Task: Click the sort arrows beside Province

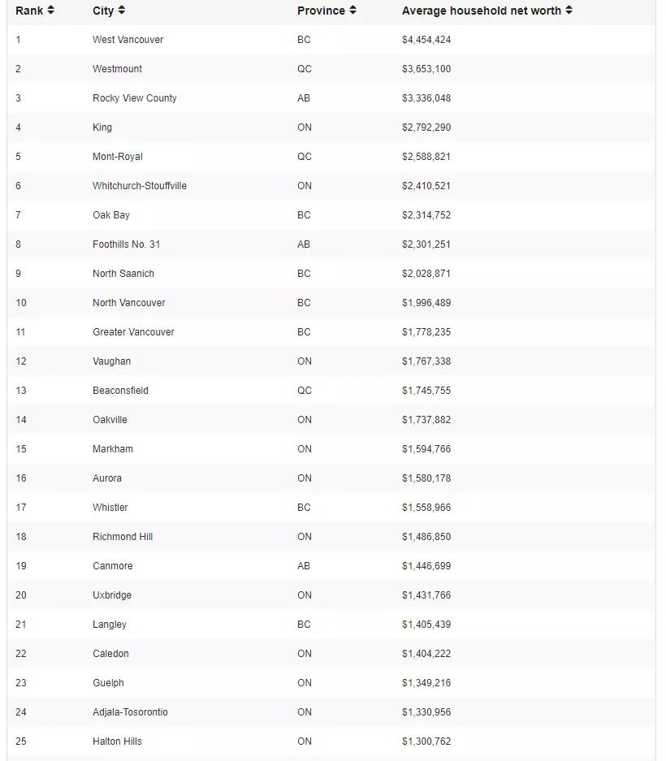Action: 352,11
